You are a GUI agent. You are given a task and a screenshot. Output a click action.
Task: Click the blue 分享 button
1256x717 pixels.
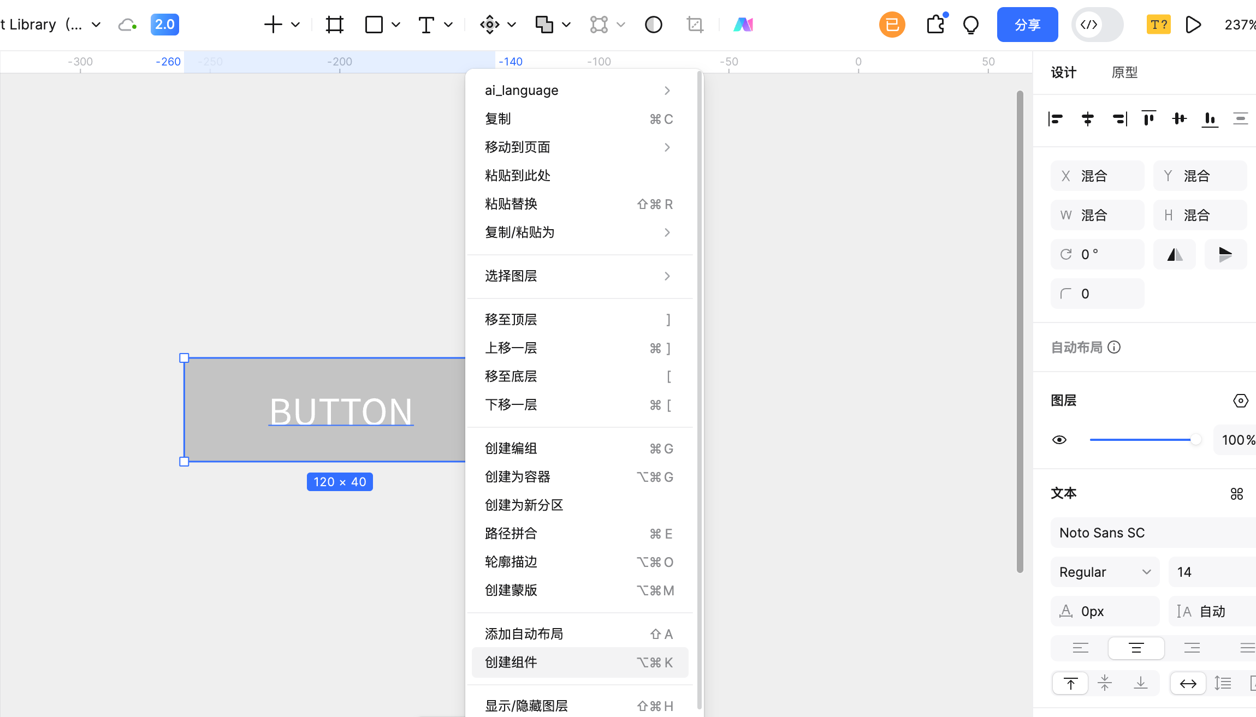point(1027,25)
